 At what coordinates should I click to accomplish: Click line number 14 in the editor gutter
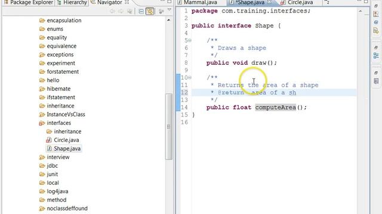coord(184,107)
